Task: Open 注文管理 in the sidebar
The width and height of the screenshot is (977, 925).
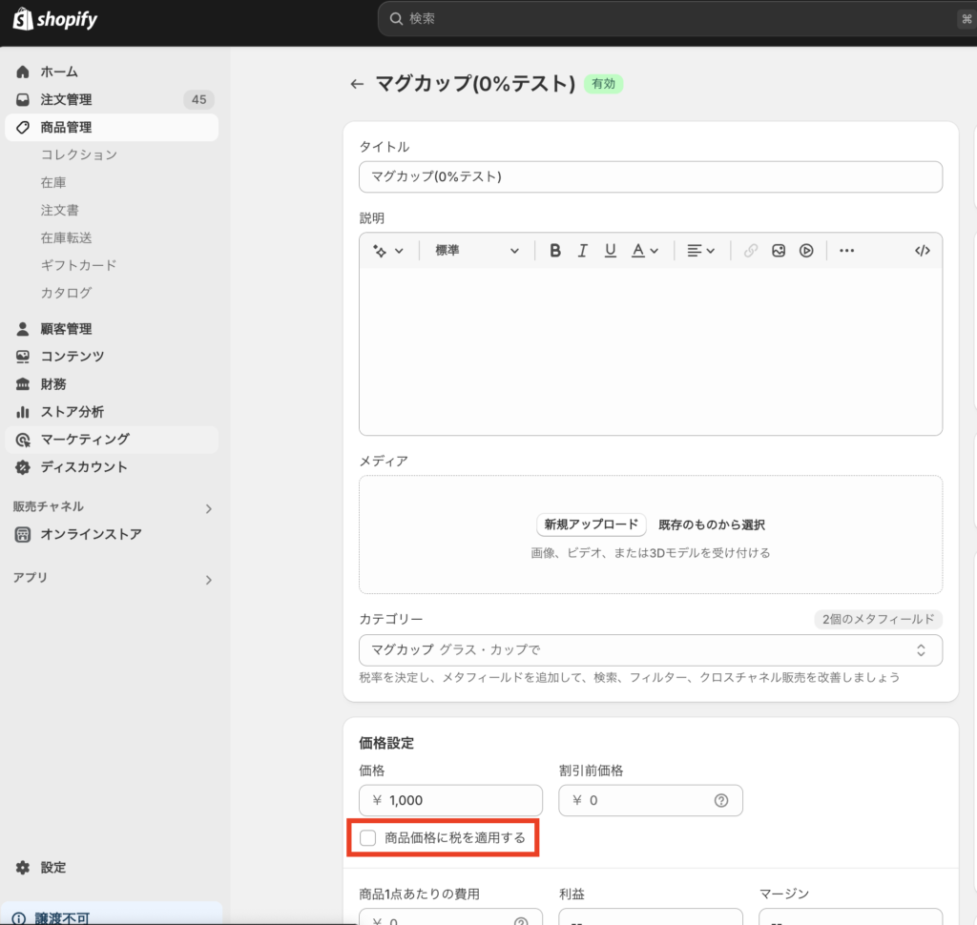Action: pyautogui.click(x=66, y=99)
